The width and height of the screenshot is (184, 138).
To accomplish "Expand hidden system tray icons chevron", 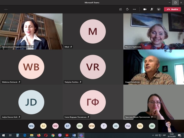I will [x=152, y=135].
